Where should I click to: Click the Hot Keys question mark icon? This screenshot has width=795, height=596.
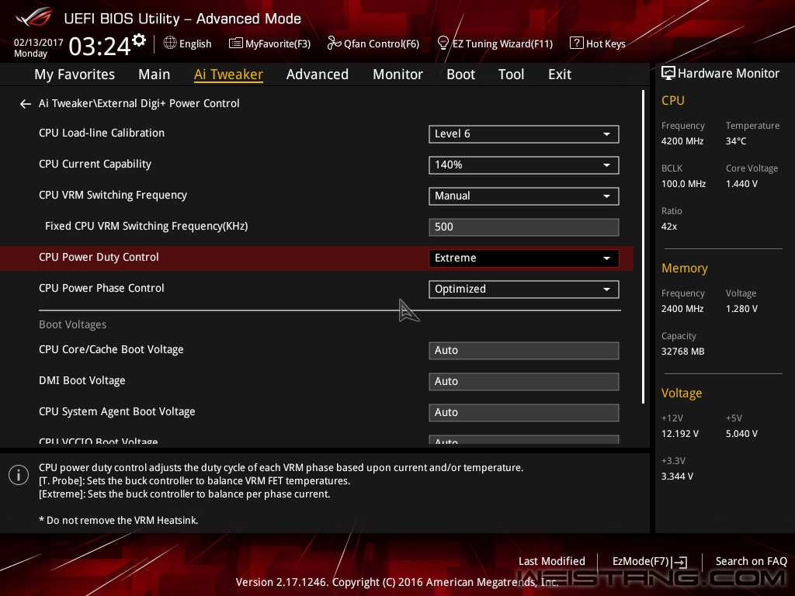click(577, 43)
